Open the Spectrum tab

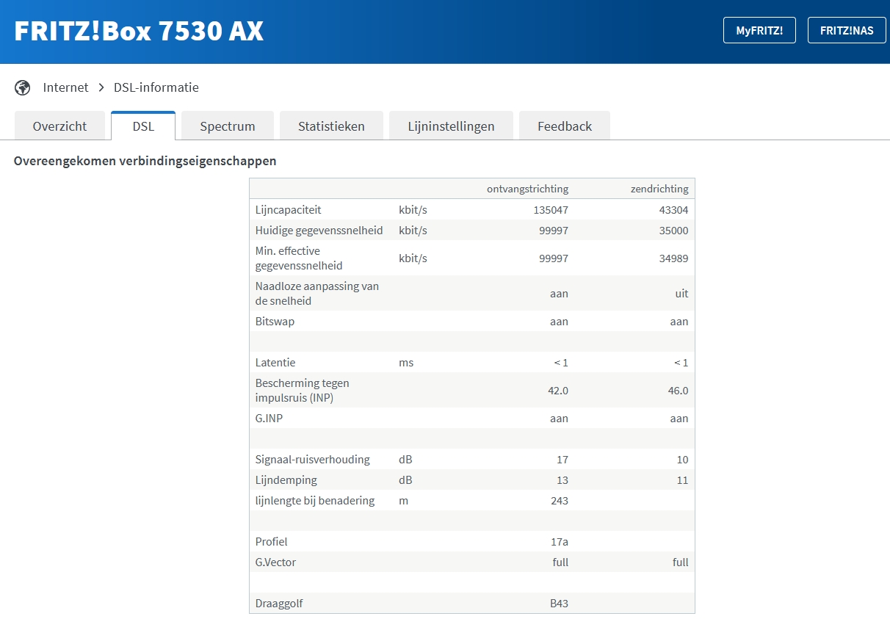pos(228,126)
